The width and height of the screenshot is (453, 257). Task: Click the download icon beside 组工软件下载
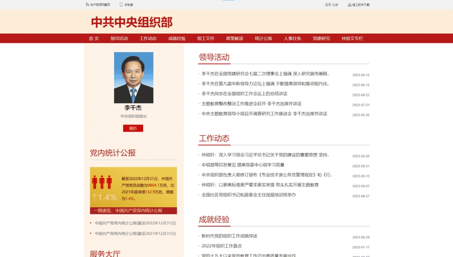click(x=350, y=5)
